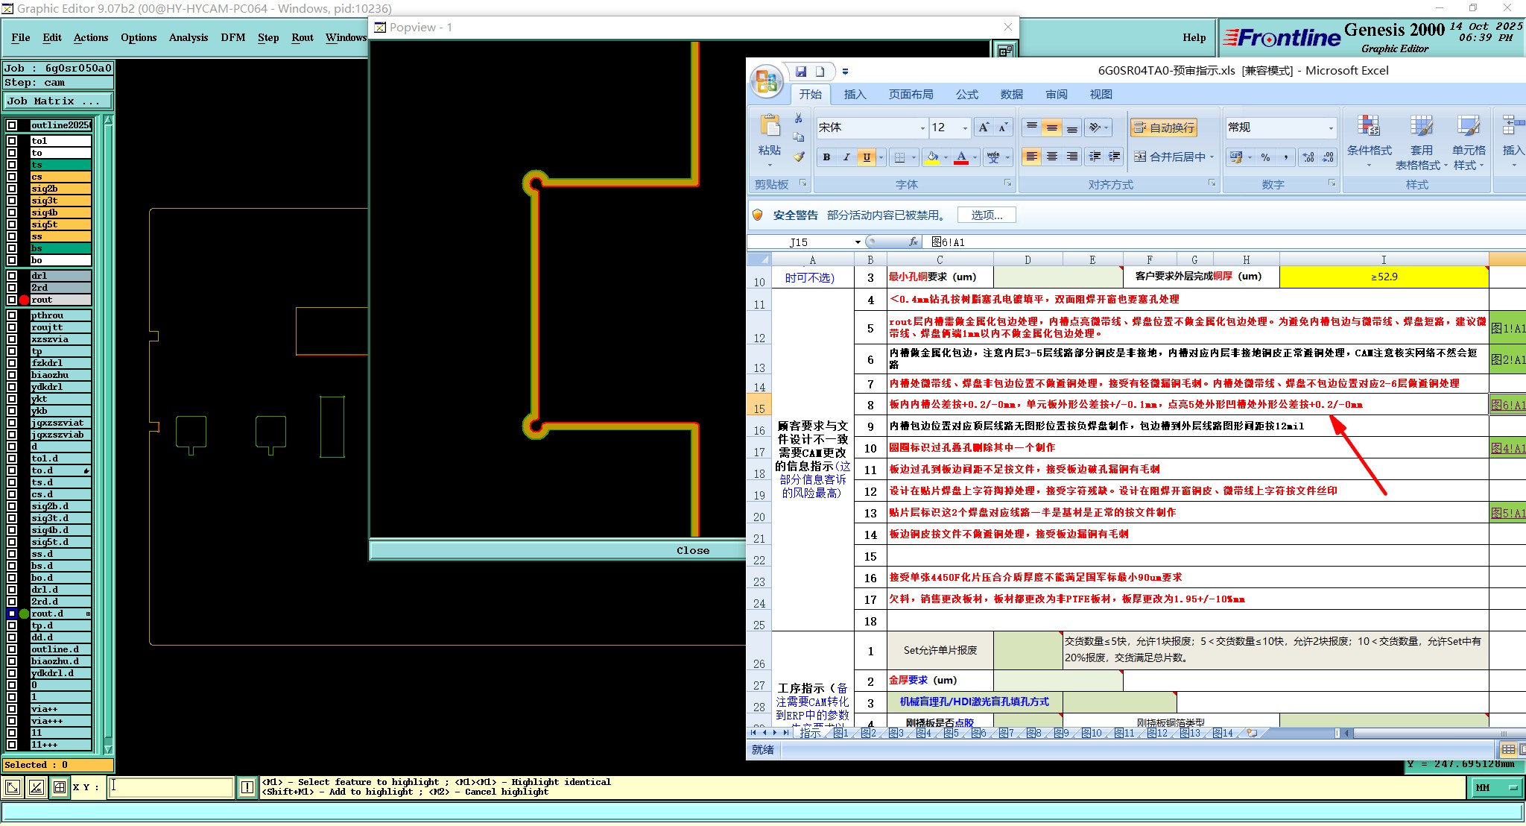Viewport: 1526px width, 826px height.
Task: Click the X Y coordinate input field
Action: (x=171, y=787)
